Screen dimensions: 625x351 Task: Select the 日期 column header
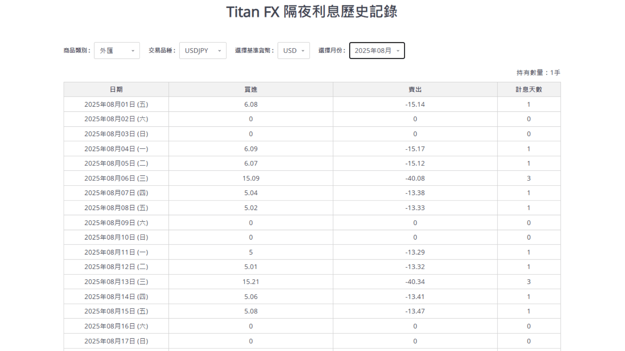(x=116, y=89)
